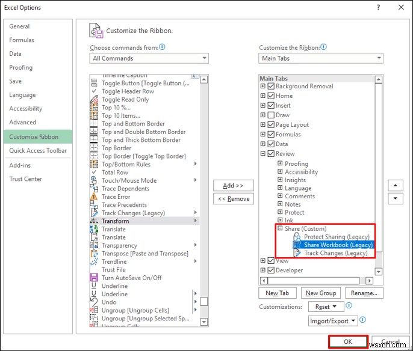Screen dimensions: 413x351
Task: Uncheck the Page Layout tab checkbox
Action: tap(271, 124)
